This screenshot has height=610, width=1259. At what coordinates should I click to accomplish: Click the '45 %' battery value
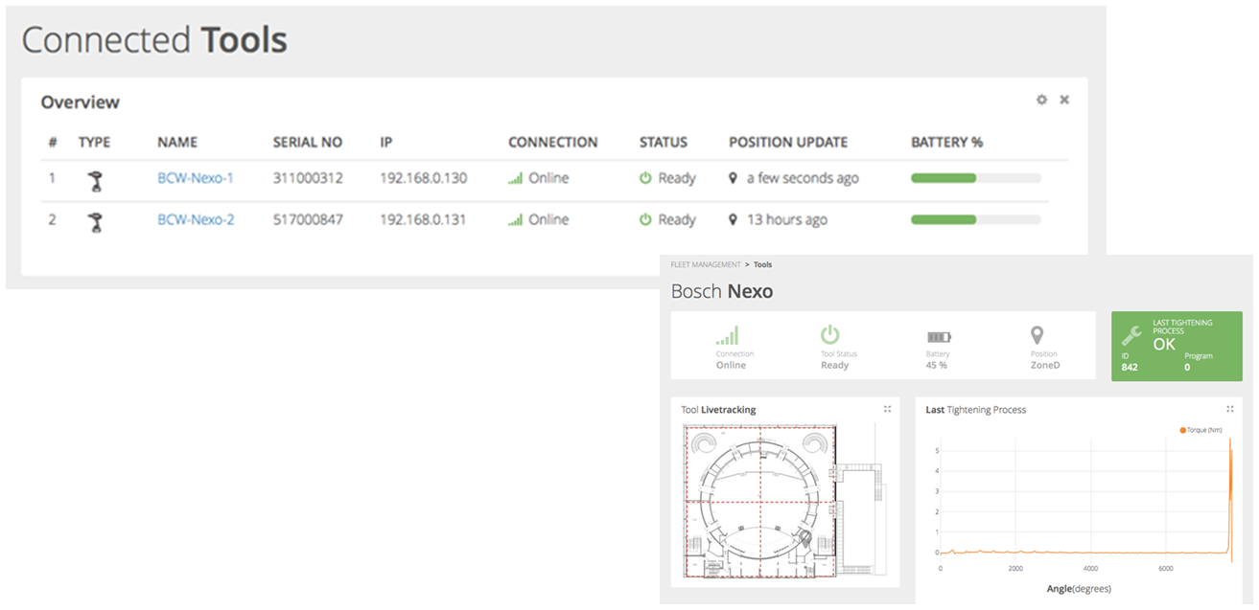pos(937,365)
